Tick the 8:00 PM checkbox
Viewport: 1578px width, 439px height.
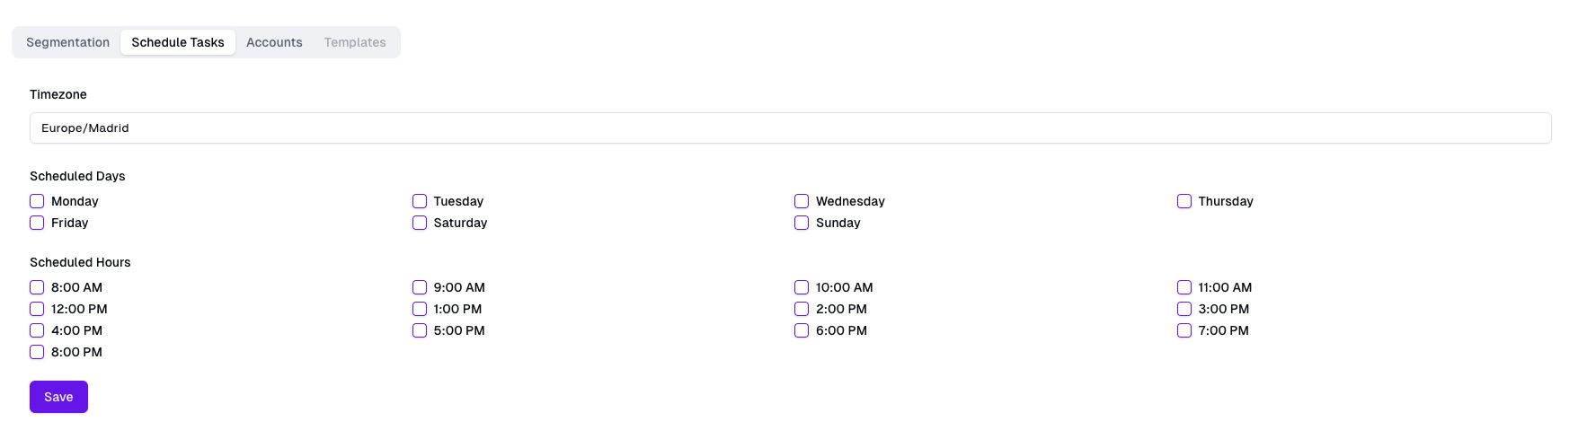tap(37, 352)
